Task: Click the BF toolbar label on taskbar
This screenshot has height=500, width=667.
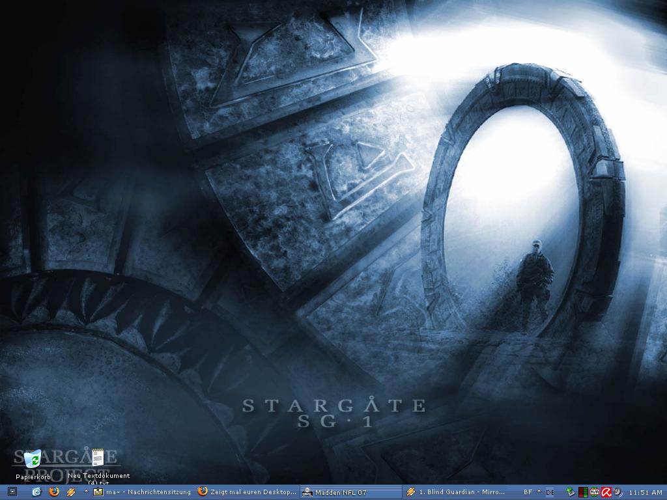Action: coord(528,492)
